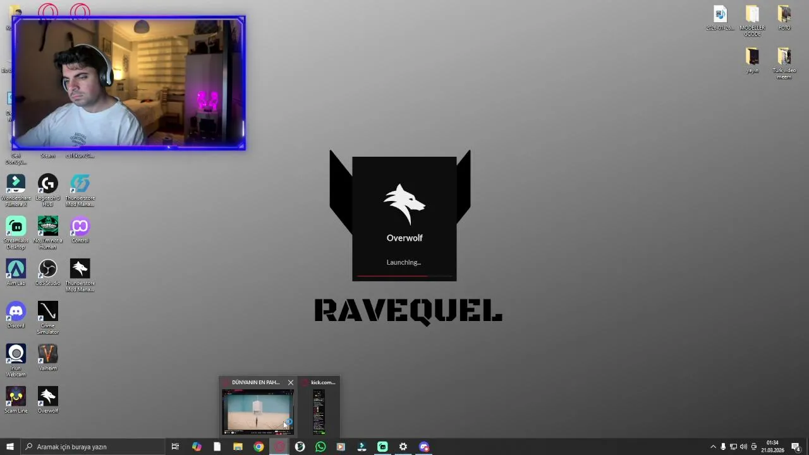This screenshot has width=809, height=455.
Task: Open Overwolf desktop shortcut
Action: point(47,399)
